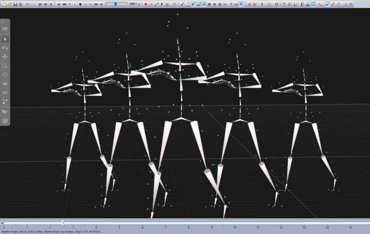Click the circular reprocess arrow icon
The height and width of the screenshot is (234, 370).
276,4
